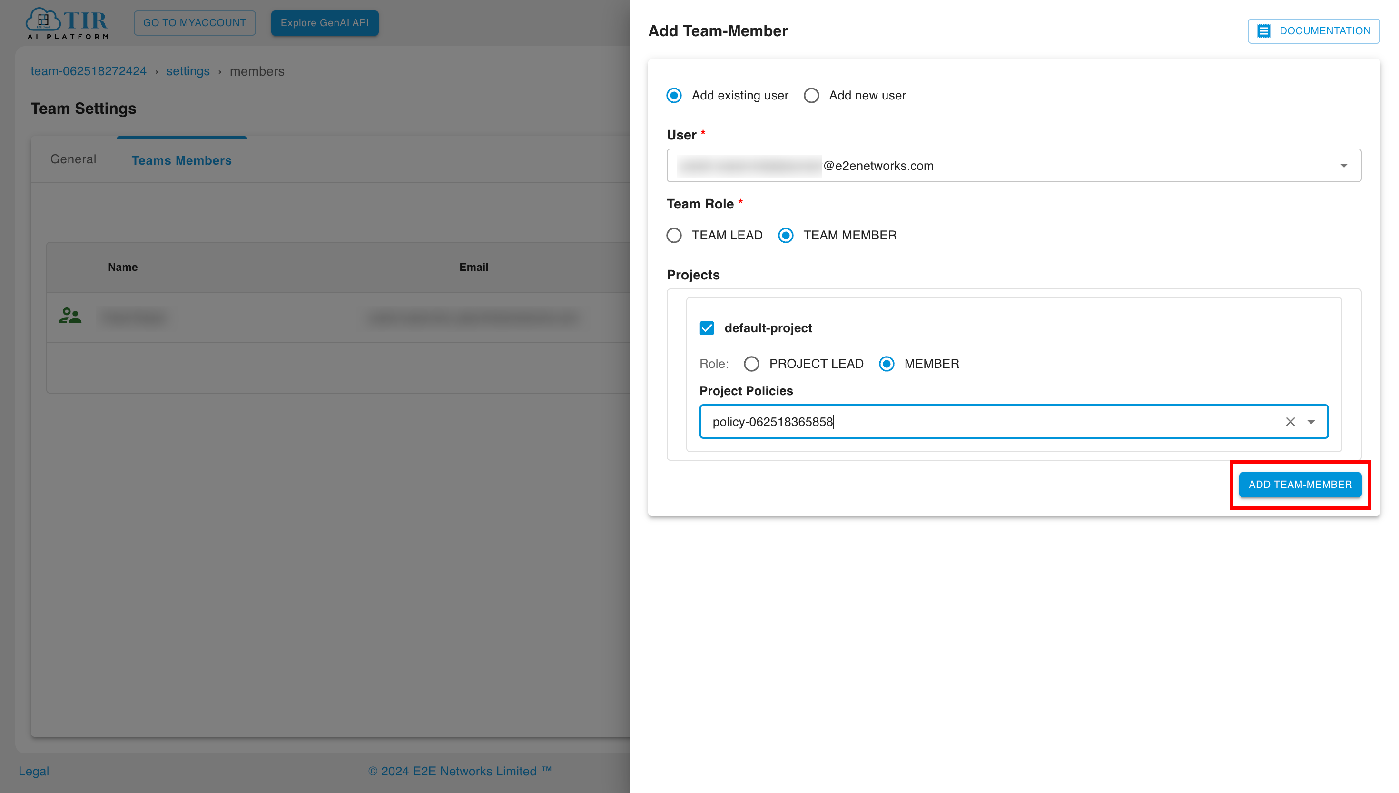Switch to General tab in Team Settings
Image resolution: width=1399 pixels, height=793 pixels.
pos(73,159)
